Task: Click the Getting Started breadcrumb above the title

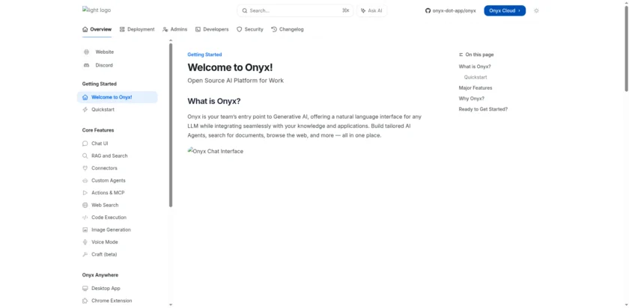Action: tap(204, 55)
